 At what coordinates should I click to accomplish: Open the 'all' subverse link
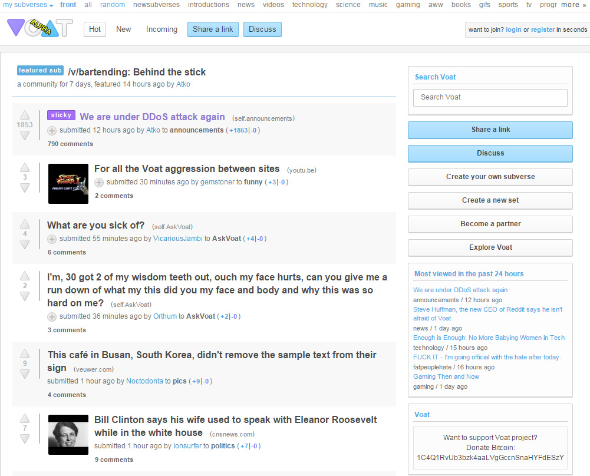pyautogui.click(x=88, y=5)
